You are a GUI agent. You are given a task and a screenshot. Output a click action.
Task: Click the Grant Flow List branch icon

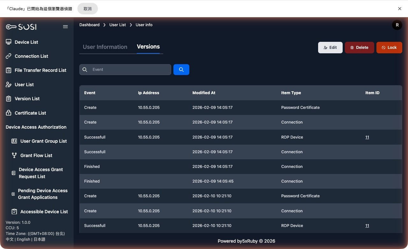click(14, 155)
